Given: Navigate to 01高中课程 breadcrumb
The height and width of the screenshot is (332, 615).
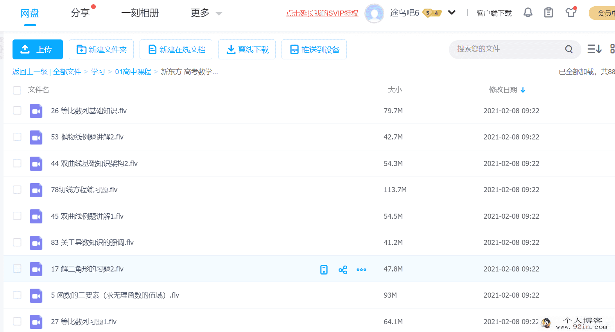Looking at the screenshot, I should coord(133,72).
